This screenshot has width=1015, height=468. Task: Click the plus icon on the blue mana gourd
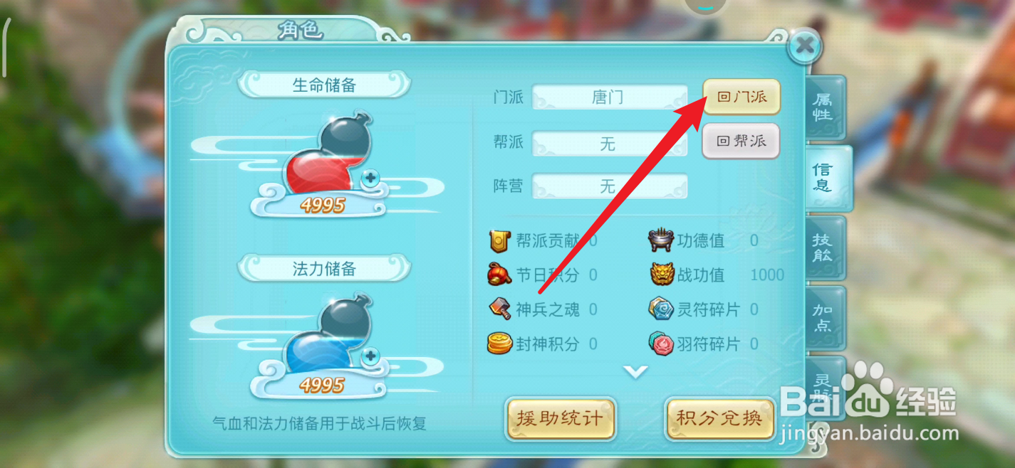point(370,356)
